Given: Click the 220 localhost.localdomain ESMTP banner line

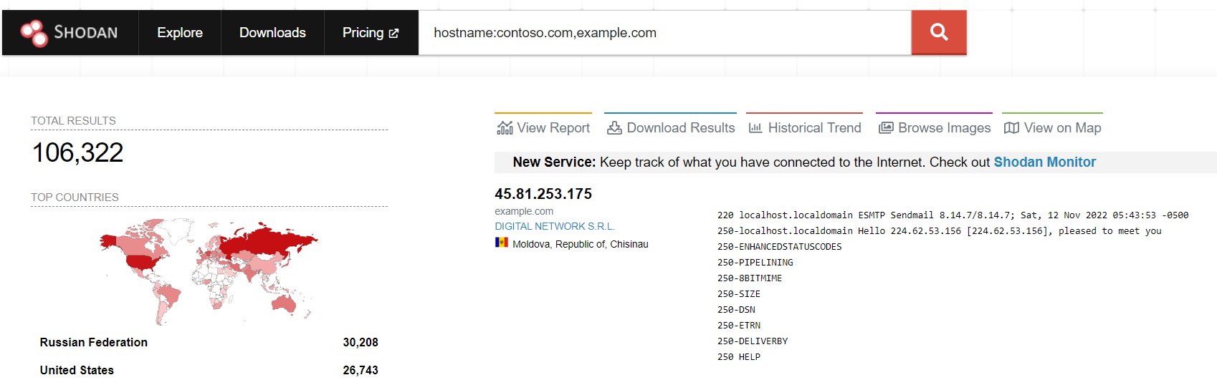Looking at the screenshot, I should point(953,215).
